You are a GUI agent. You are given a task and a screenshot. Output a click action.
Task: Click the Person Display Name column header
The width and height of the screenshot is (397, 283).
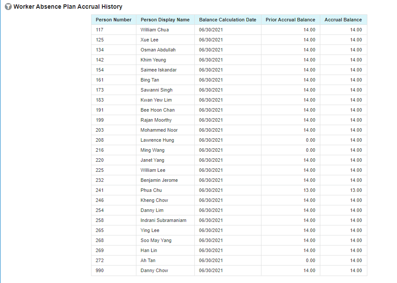165,20
